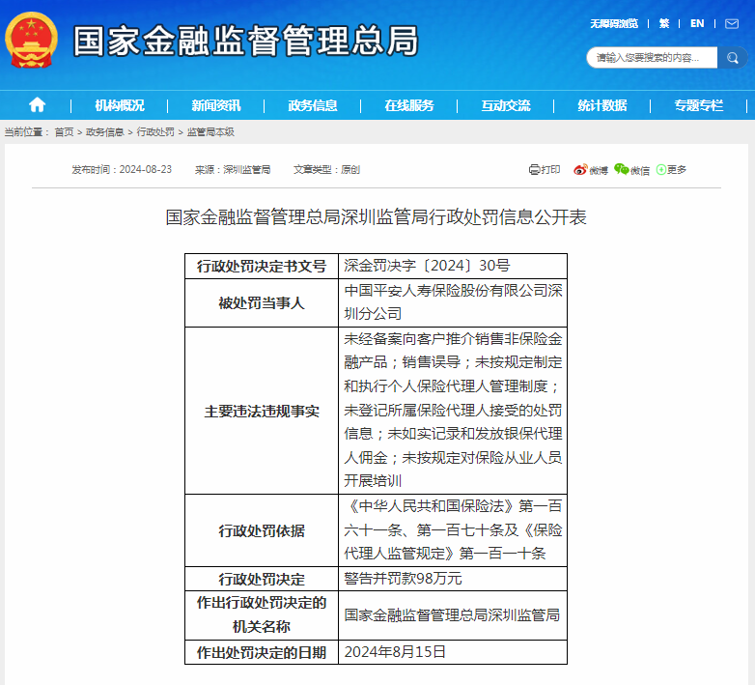This screenshot has width=755, height=685.
Task: Select 行政处罚依据 header cell
Action: (262, 530)
